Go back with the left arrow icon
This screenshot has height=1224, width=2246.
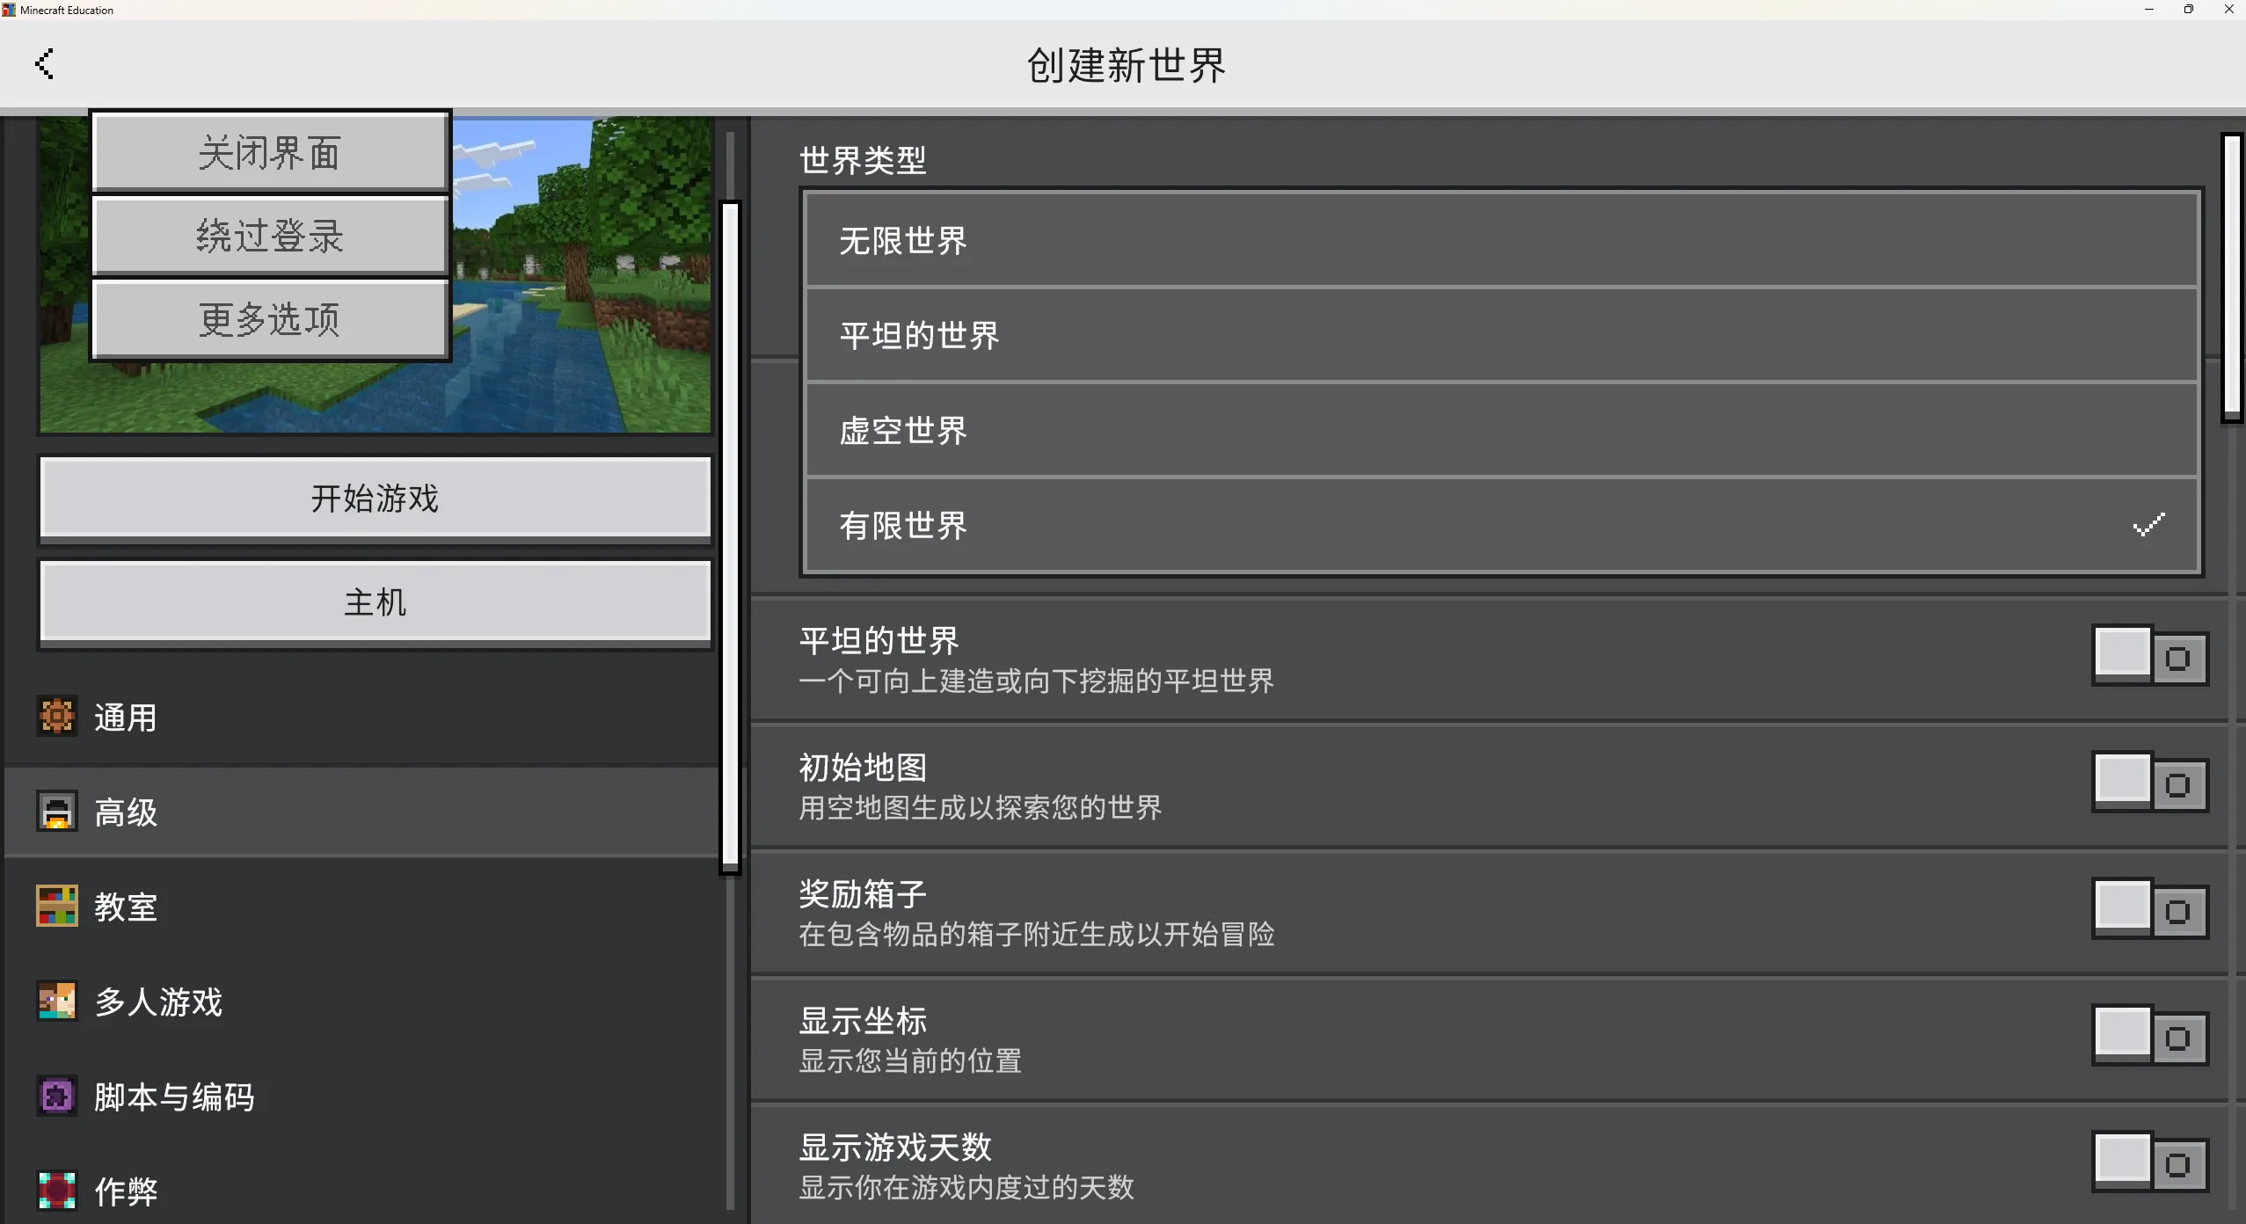[44, 63]
